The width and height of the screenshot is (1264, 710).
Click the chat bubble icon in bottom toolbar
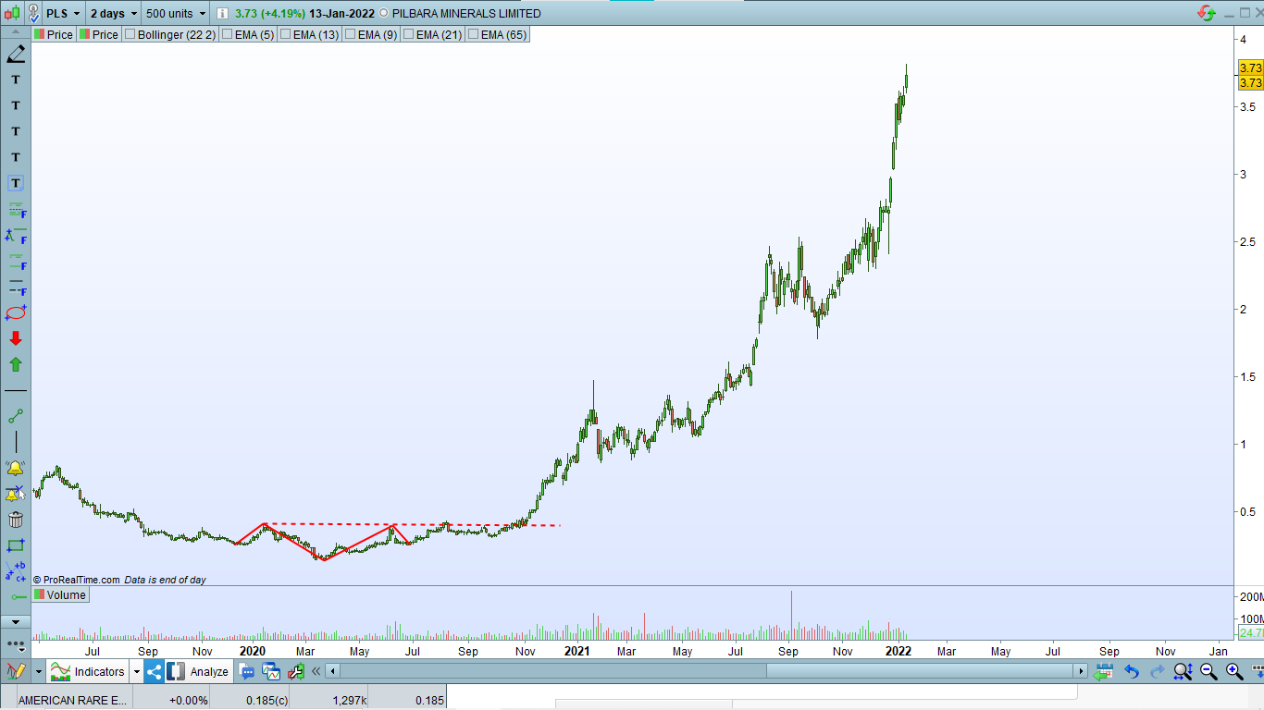pos(248,672)
